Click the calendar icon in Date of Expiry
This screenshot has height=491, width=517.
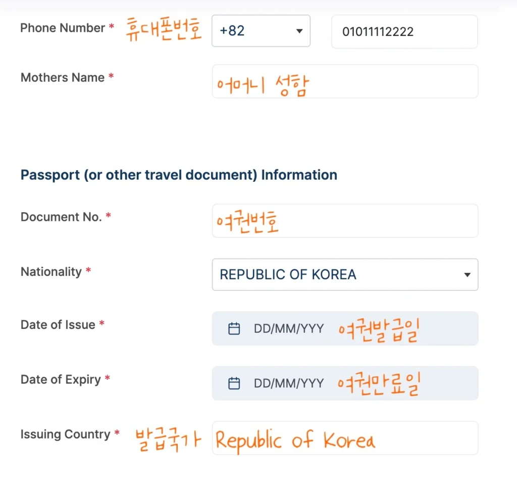pyautogui.click(x=234, y=383)
